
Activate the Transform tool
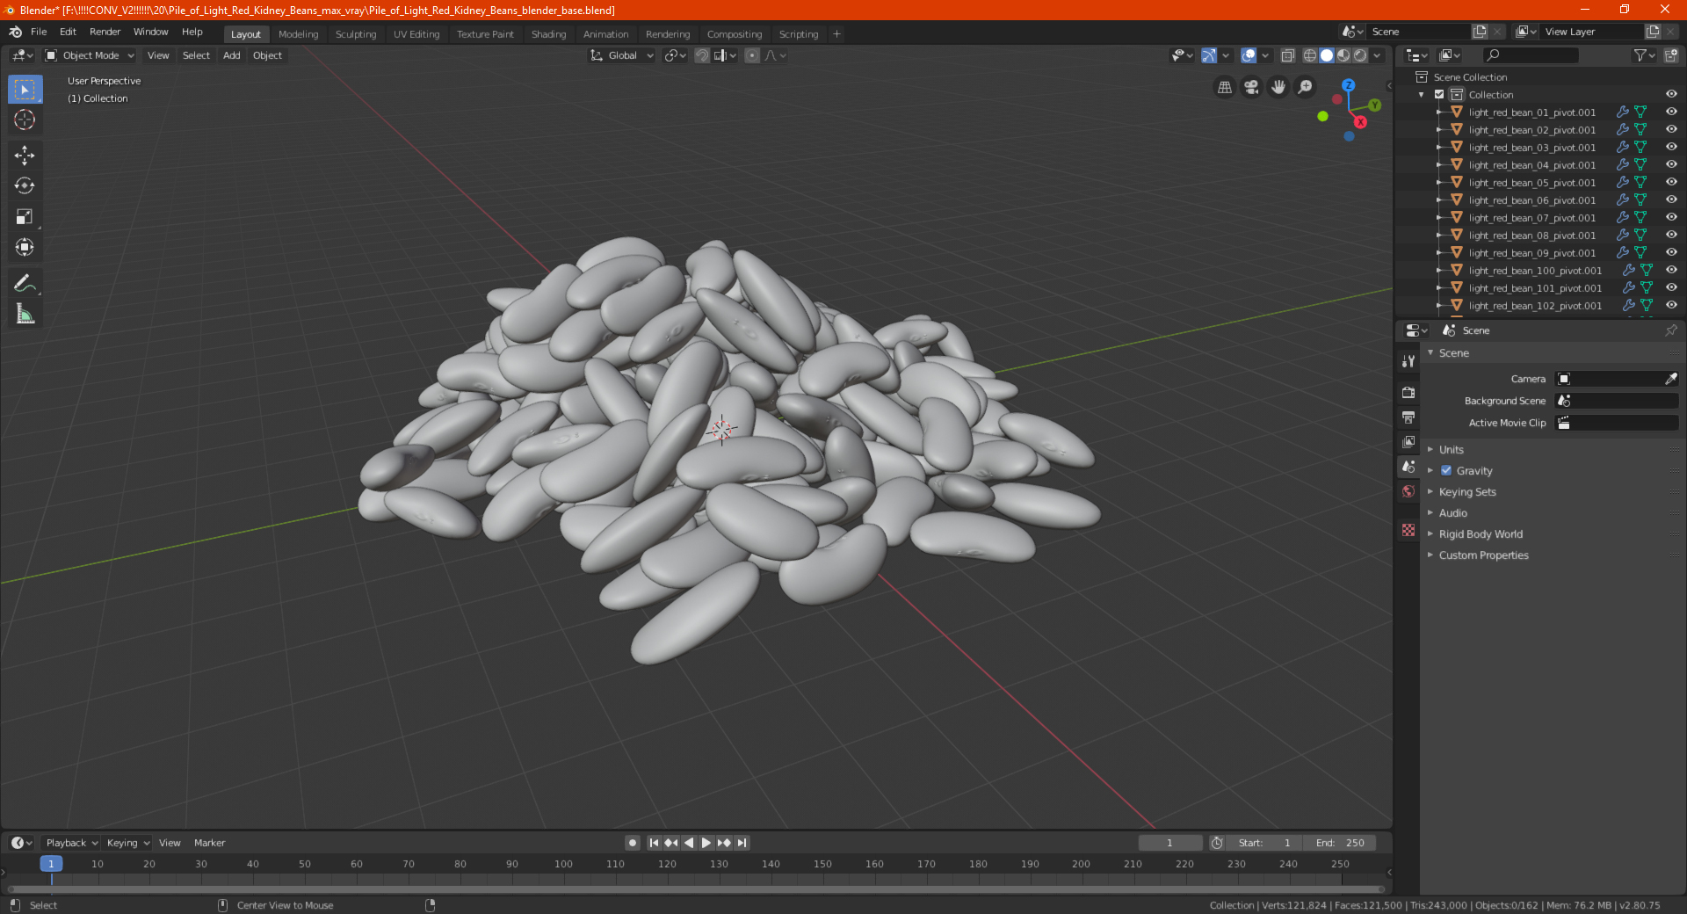(x=25, y=247)
